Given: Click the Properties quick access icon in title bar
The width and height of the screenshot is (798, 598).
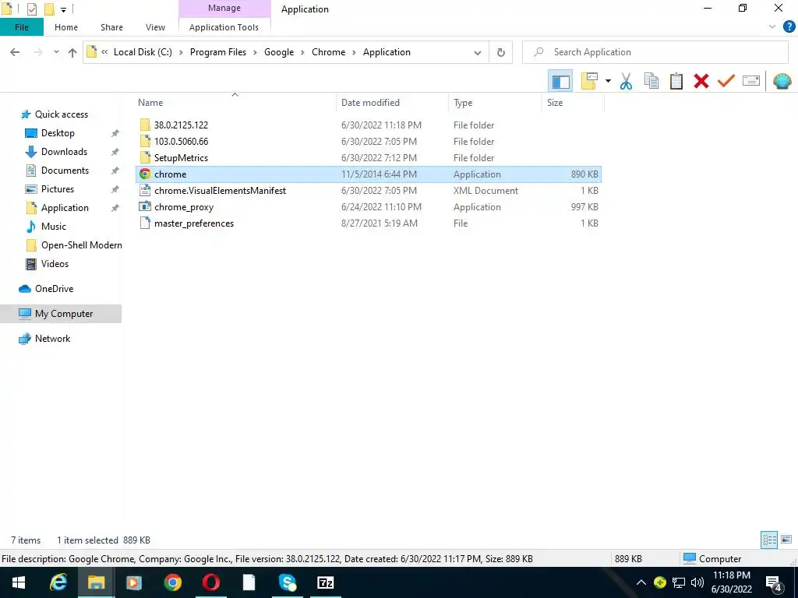Looking at the screenshot, I should click(x=31, y=9).
